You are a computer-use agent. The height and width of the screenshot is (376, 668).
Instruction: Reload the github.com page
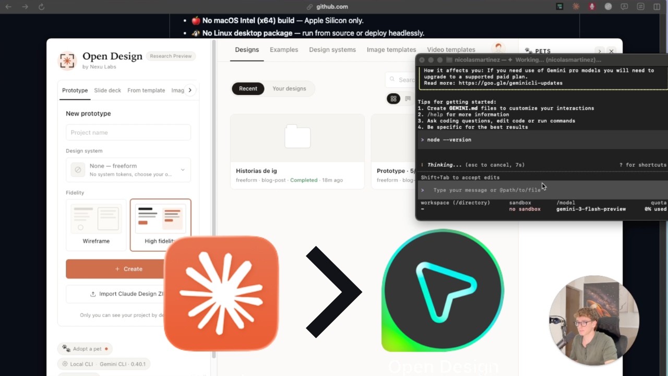(41, 7)
